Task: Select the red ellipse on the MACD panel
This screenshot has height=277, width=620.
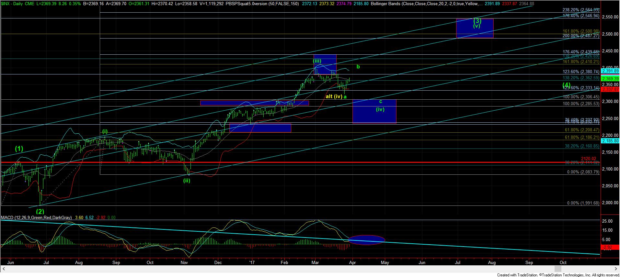Action: pos(367,240)
